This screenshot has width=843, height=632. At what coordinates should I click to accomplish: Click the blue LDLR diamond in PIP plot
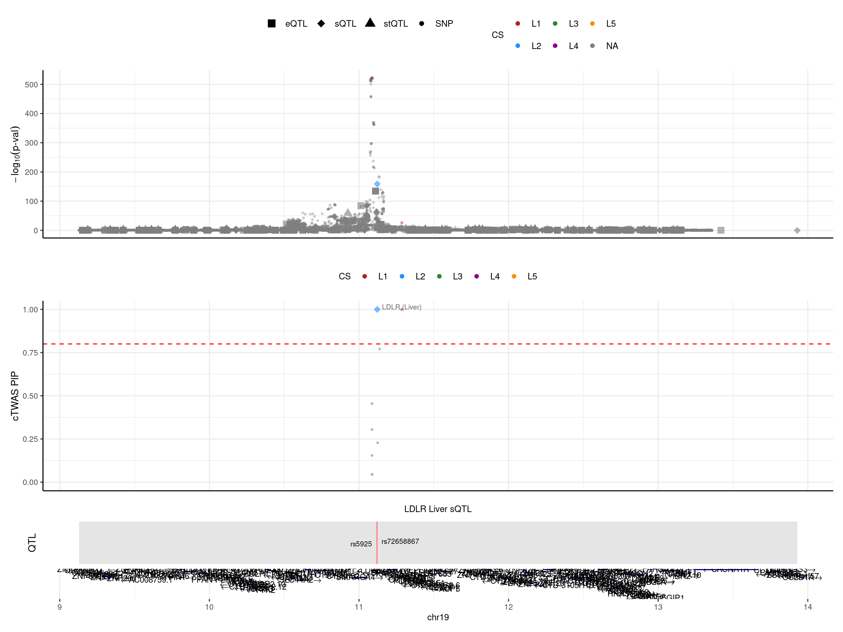[377, 309]
